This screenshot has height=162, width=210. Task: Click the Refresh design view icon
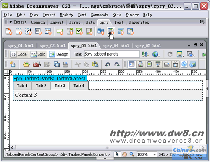coord(170,54)
